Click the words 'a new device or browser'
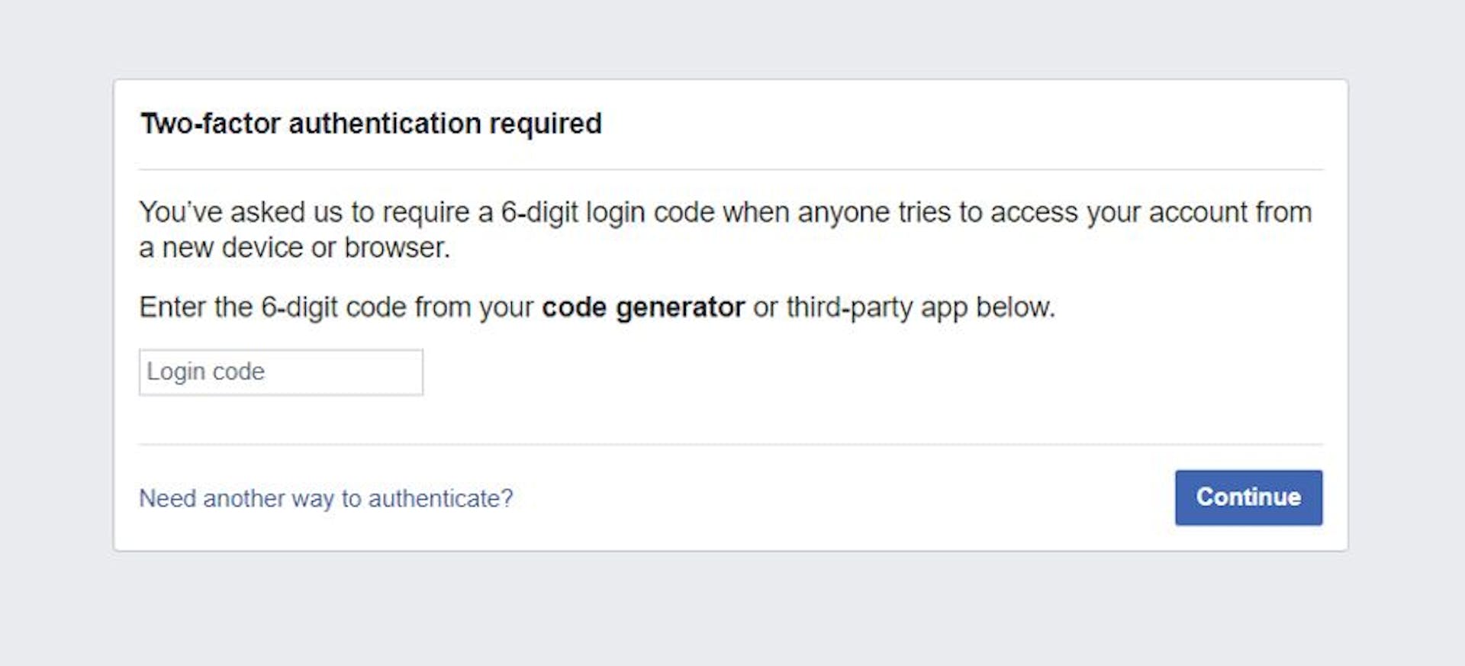The height and width of the screenshot is (666, 1465). (x=294, y=248)
